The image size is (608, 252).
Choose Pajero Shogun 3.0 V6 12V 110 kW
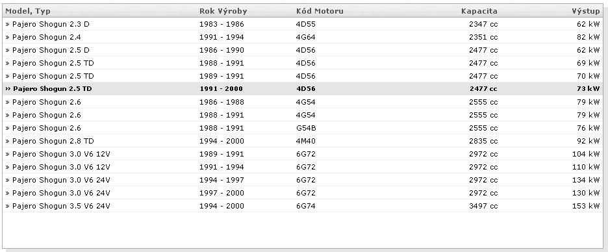303,167
